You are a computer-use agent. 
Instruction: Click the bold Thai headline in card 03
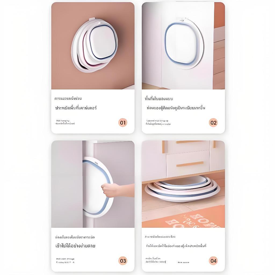pyautogui.click(x=75, y=246)
